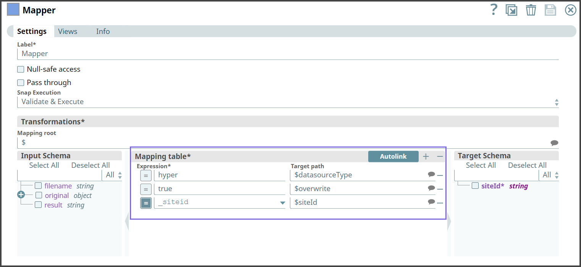
Task: Enable Pass through
Action: (x=21, y=82)
